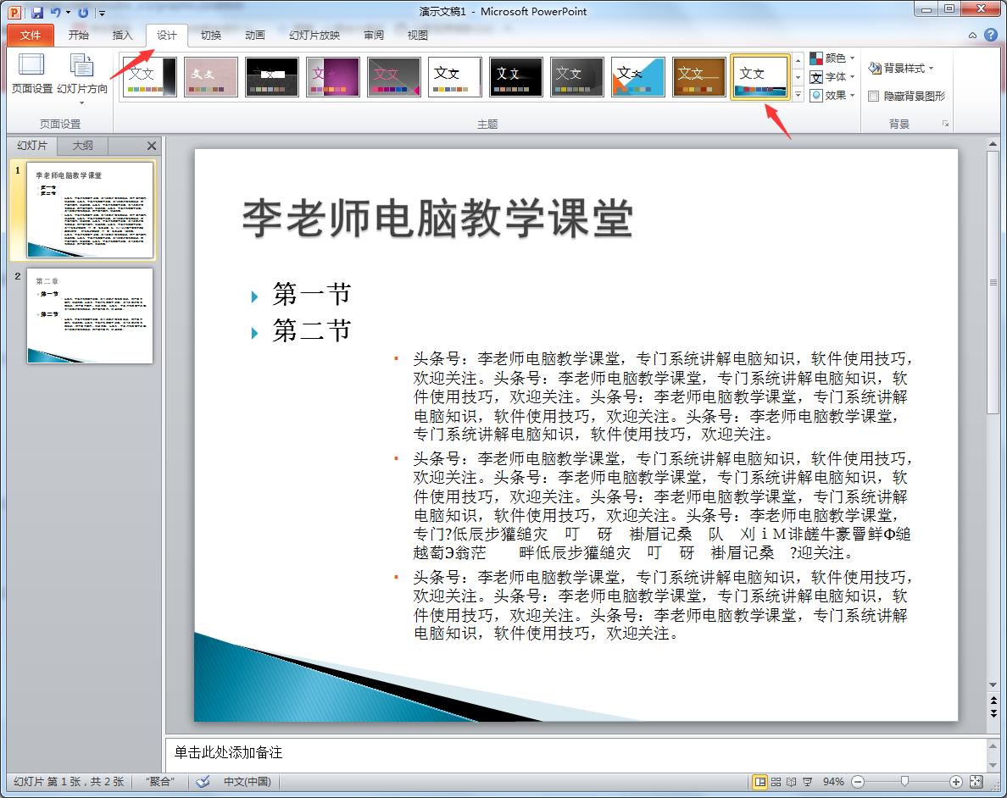Enable 隐藏背景图形 checkbox
Screen dimensions: 1007x798
click(x=874, y=95)
